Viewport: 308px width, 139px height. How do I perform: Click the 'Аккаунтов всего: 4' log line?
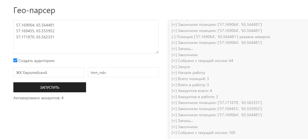click(192, 91)
